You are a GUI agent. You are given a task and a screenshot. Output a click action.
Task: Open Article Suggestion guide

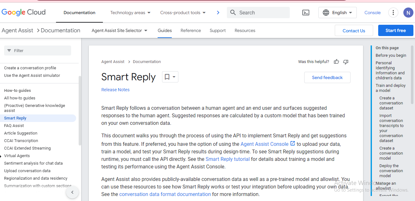[21, 133]
